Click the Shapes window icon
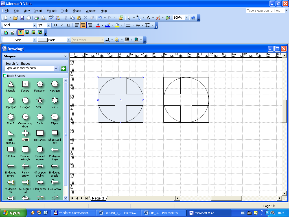This screenshot has height=217, width=289. 121,18
